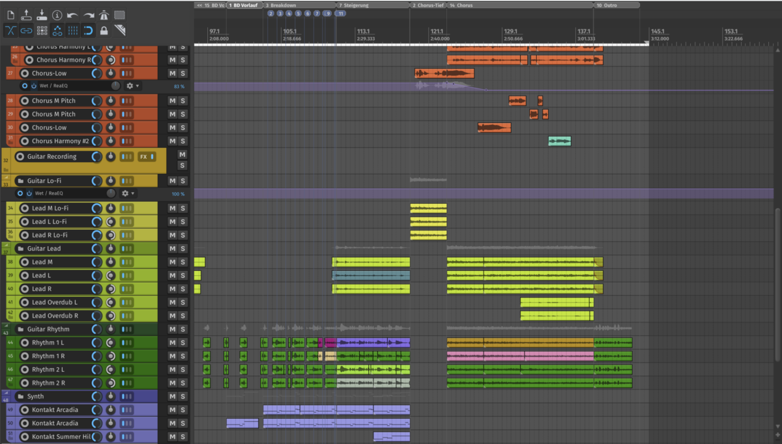Click the Metronome icon
782x444 pixels.
click(x=104, y=14)
